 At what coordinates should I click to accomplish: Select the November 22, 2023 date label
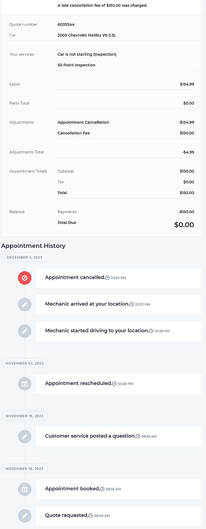point(25,363)
